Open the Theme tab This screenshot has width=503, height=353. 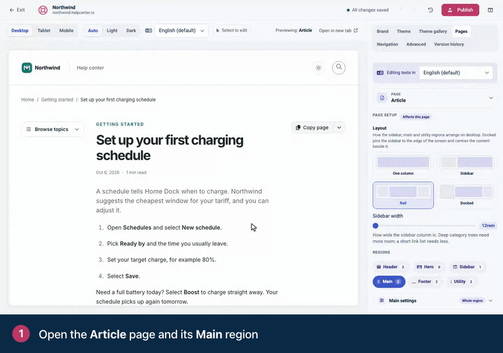[x=403, y=32]
